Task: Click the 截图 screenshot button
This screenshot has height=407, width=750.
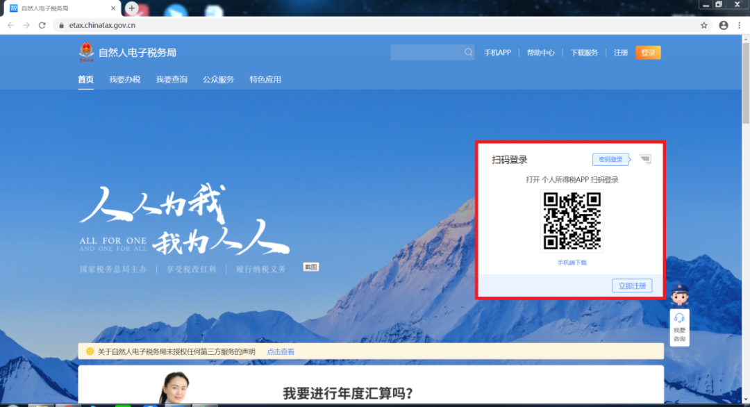Action: coord(311,267)
